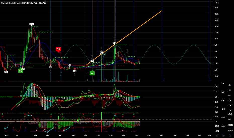Select the scale A button
Viewport: 234px width, 138px height.
tap(217, 135)
